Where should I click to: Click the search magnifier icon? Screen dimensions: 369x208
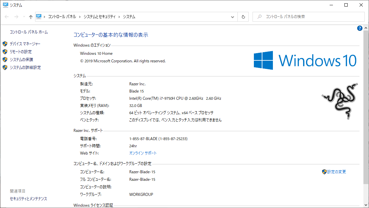coord(259,17)
